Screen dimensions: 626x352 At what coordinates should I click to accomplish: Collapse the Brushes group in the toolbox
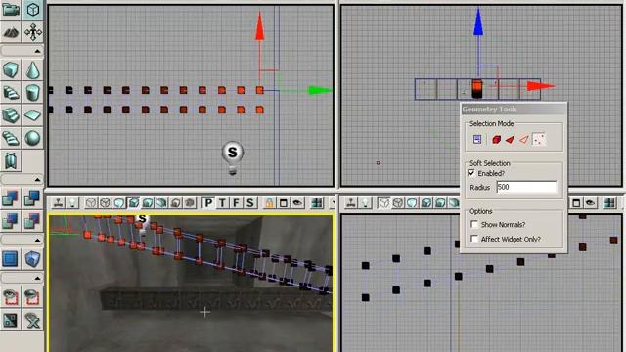(x=22, y=51)
